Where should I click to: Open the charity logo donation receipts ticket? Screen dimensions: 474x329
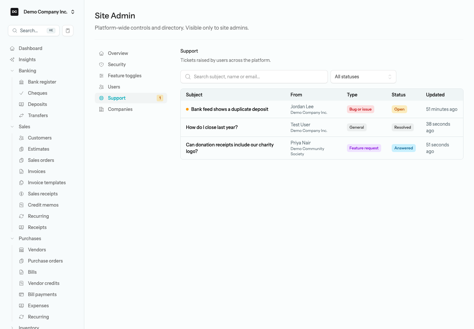point(230,148)
